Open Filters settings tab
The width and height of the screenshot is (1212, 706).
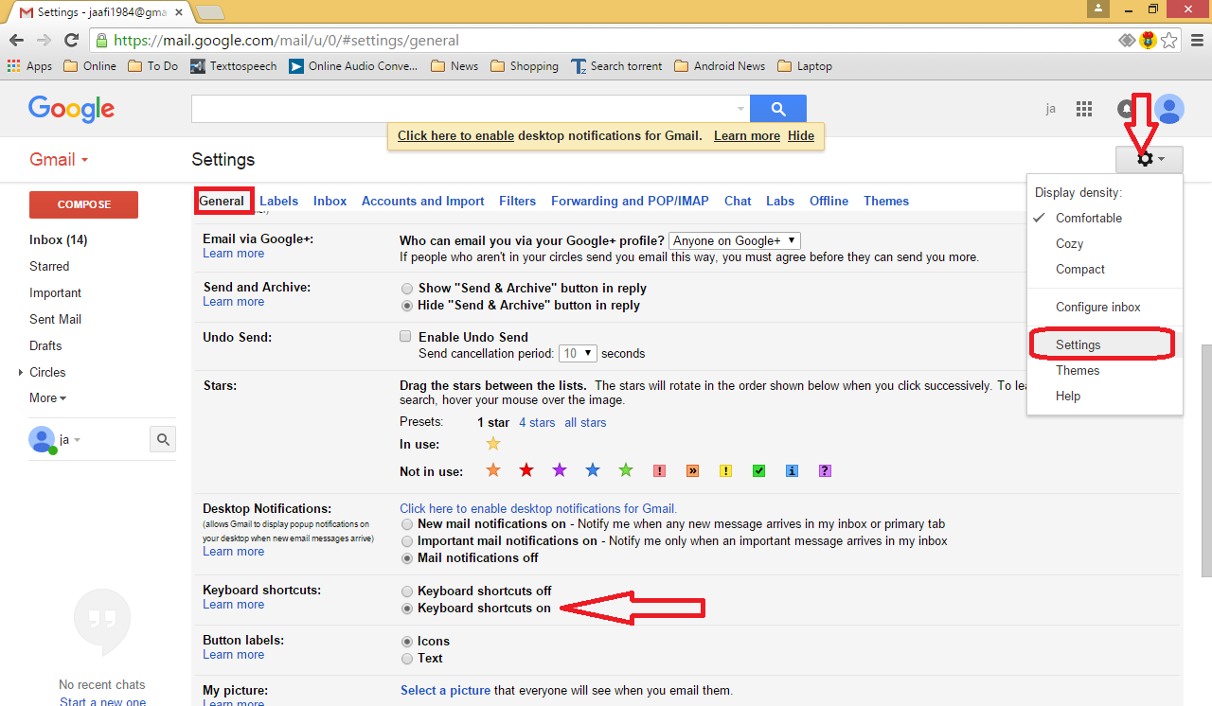point(517,201)
